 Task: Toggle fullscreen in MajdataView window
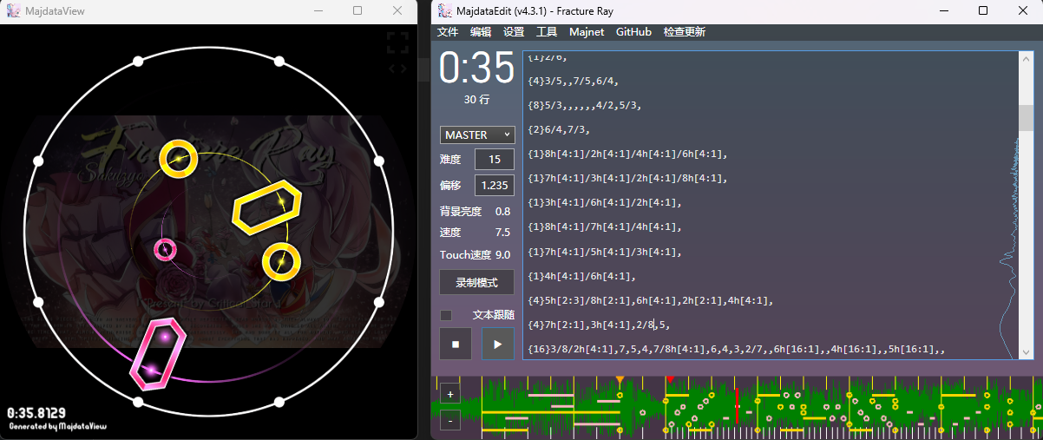[x=397, y=43]
